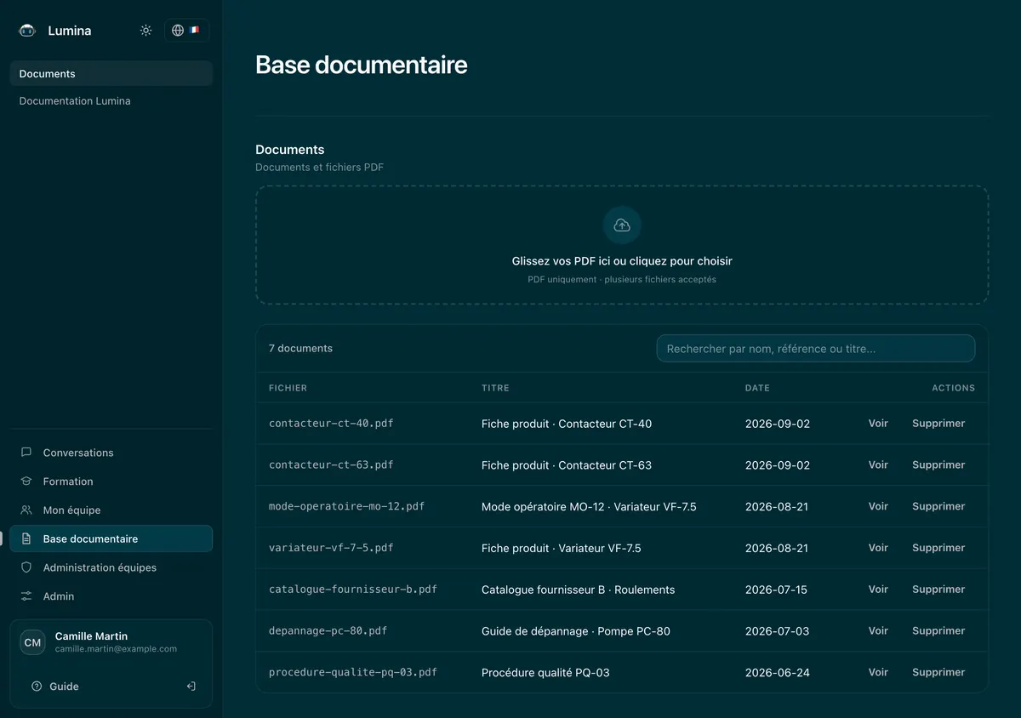Click the cloud upload icon

click(x=622, y=225)
